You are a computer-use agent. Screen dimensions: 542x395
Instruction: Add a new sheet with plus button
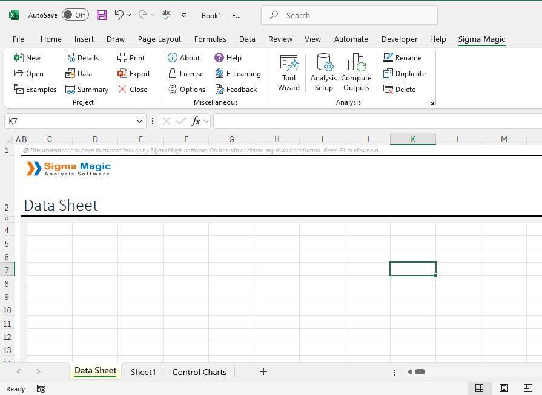pyautogui.click(x=263, y=372)
